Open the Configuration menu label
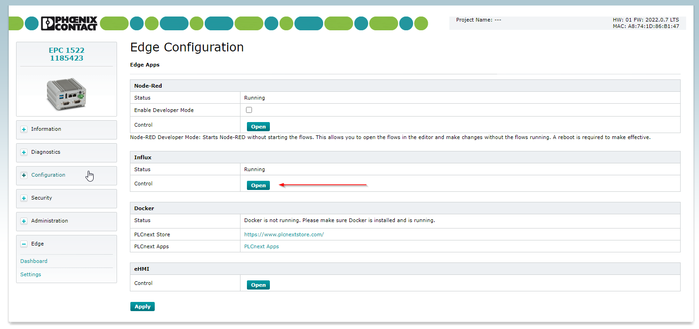699x329 pixels. pos(48,175)
